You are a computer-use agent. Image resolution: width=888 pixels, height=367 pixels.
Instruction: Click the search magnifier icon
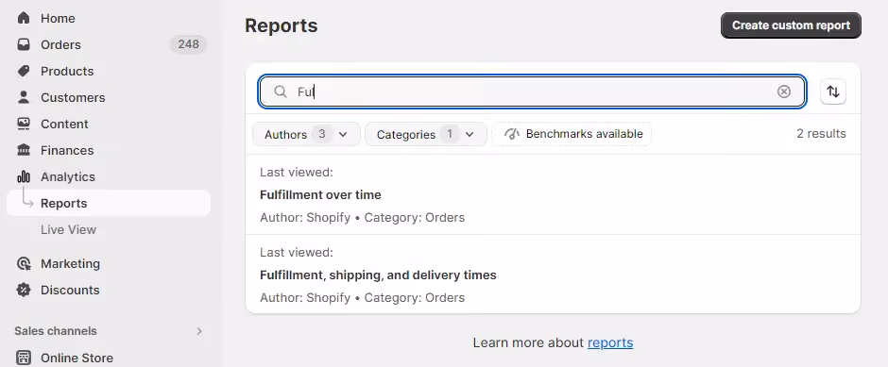coord(281,92)
